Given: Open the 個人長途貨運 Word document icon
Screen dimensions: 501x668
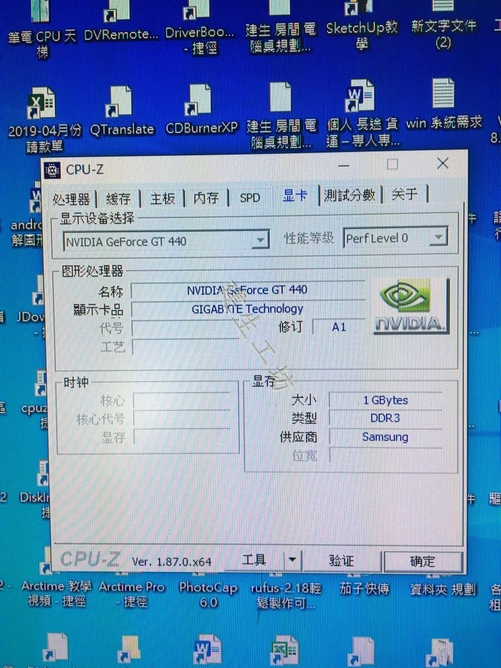Looking at the screenshot, I should click(359, 95).
